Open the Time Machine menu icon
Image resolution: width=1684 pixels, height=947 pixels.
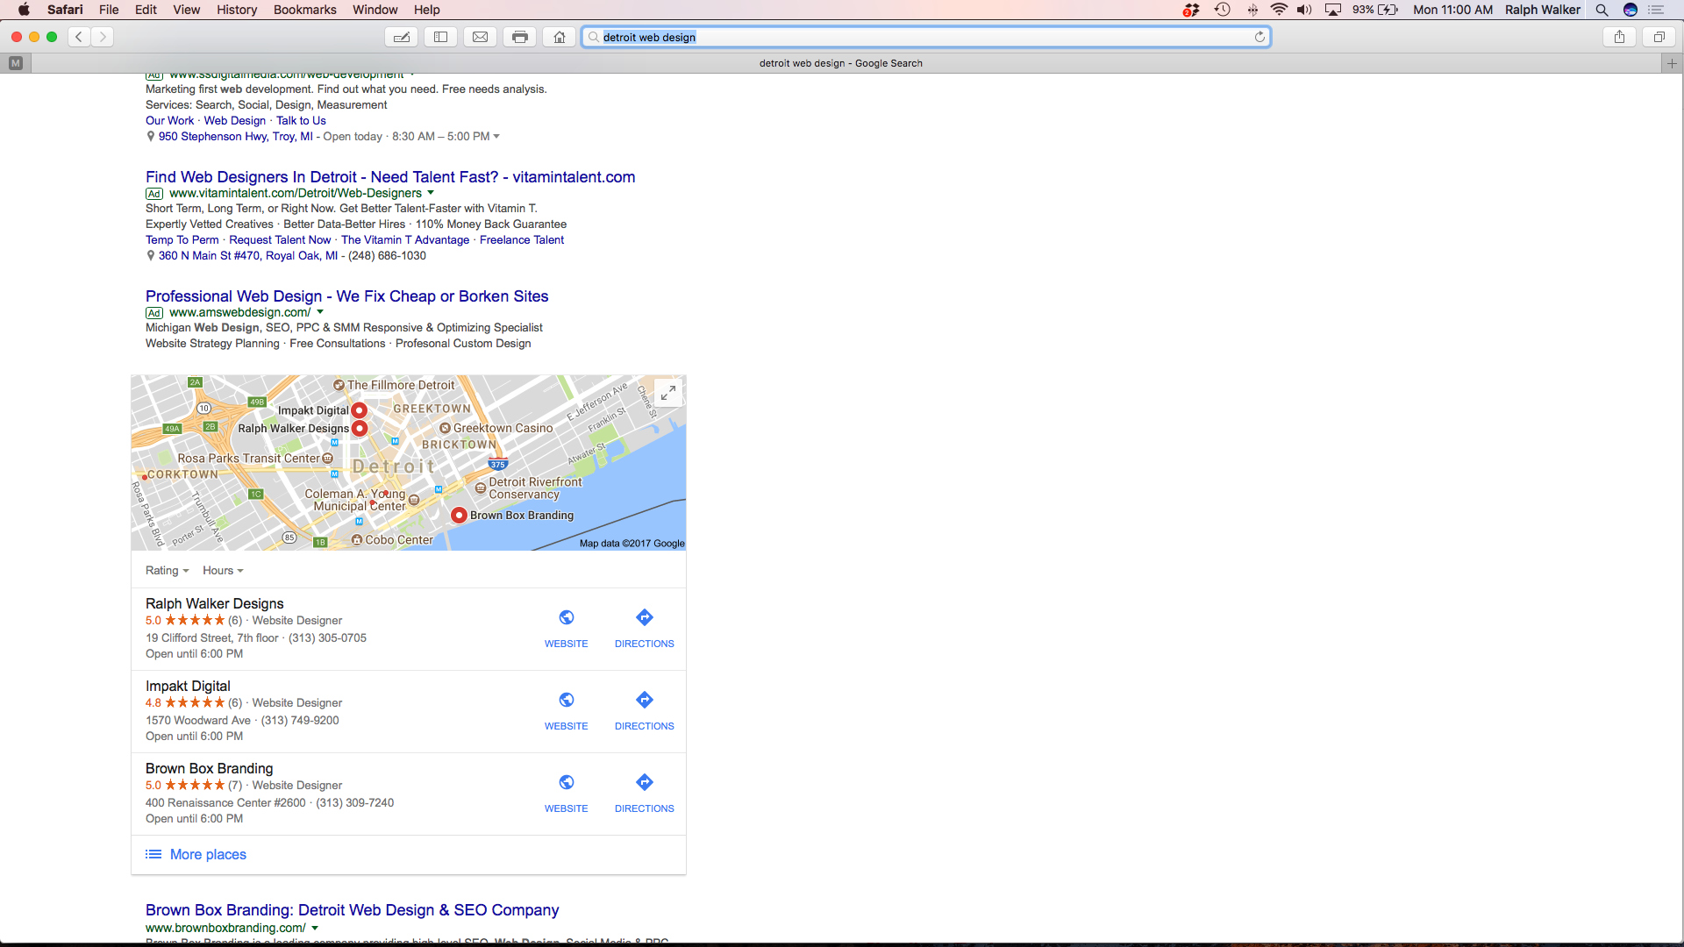tap(1222, 10)
